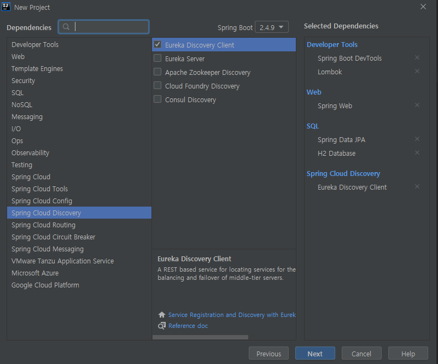Click the Developer Tools heading in selected dependencies
The image size is (438, 364).
pyautogui.click(x=332, y=44)
